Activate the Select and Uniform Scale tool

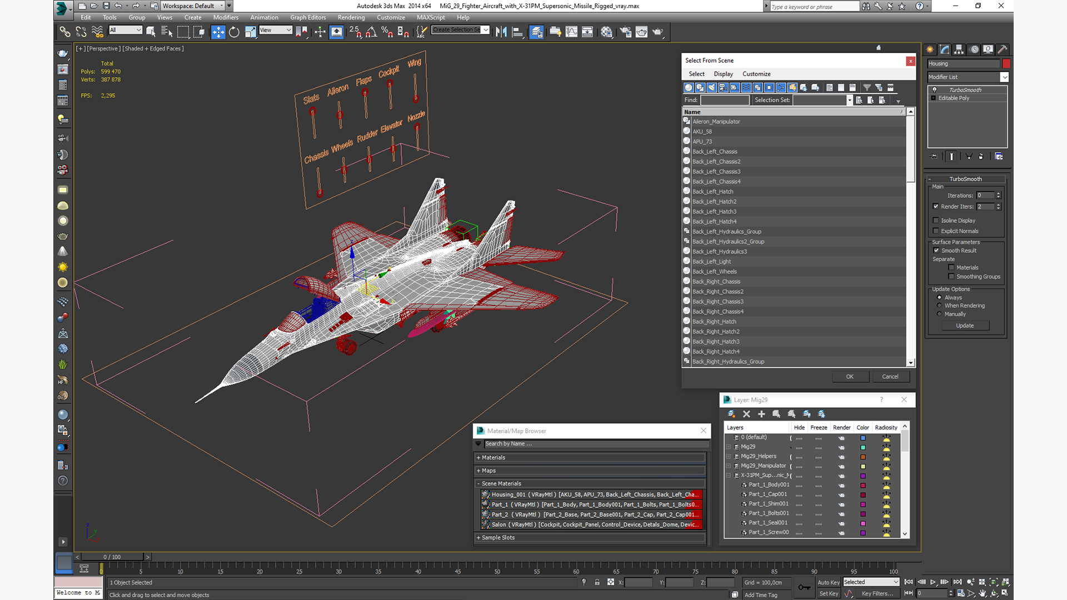(x=251, y=32)
